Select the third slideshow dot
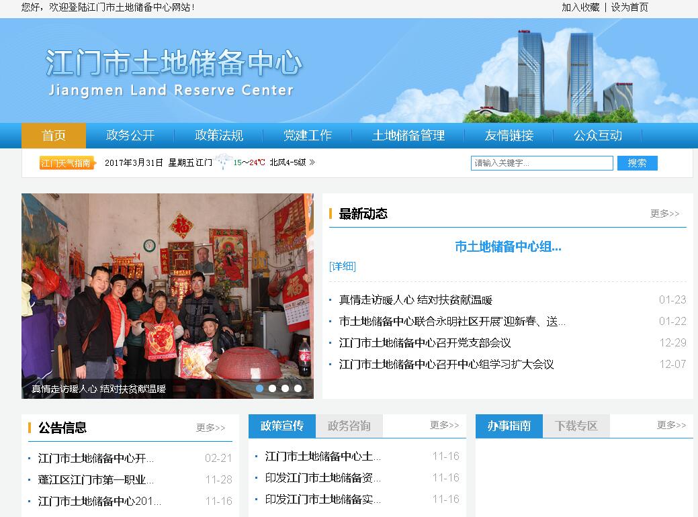The width and height of the screenshot is (698, 517). point(285,388)
